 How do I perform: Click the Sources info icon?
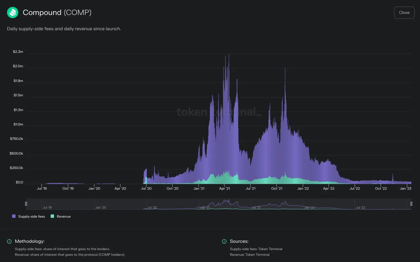(224, 241)
